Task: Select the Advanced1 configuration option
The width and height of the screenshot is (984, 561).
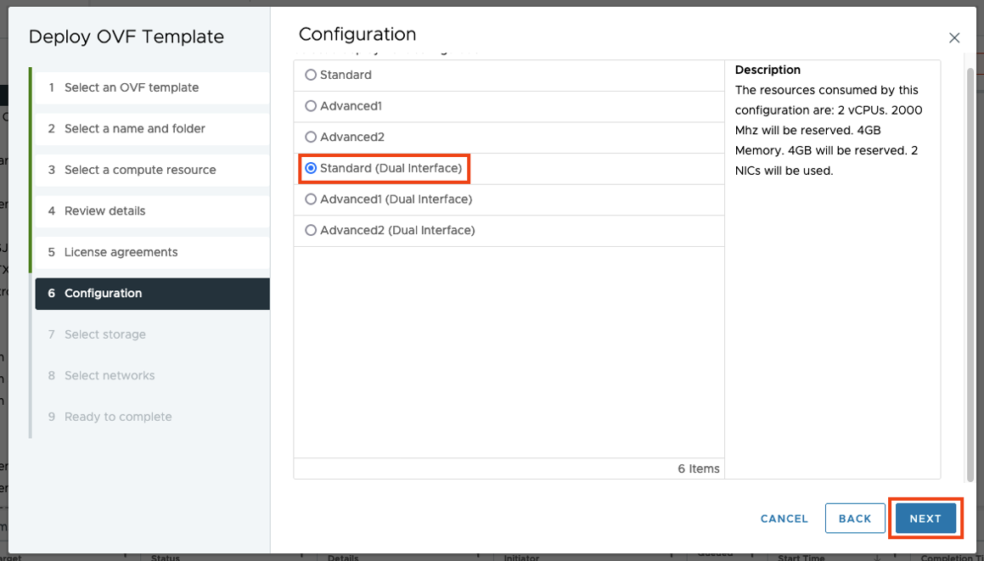Action: 310,106
